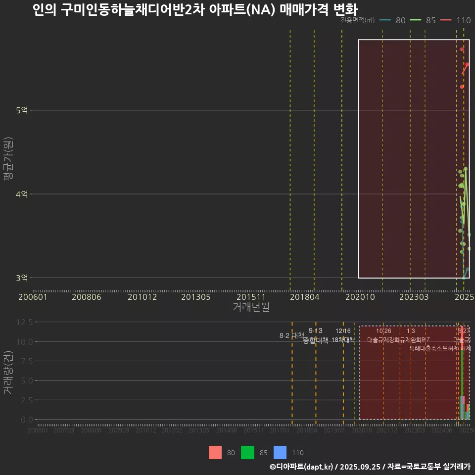Click the green 85 swatch in bottom legend
This screenshot has width=475, height=475.
247,452
